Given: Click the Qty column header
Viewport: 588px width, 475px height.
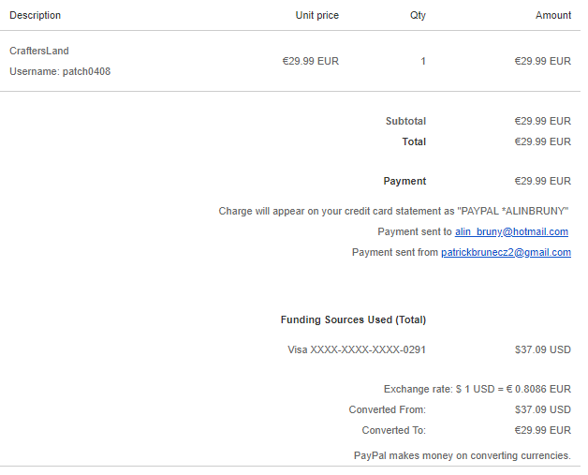Looking at the screenshot, I should 418,15.
